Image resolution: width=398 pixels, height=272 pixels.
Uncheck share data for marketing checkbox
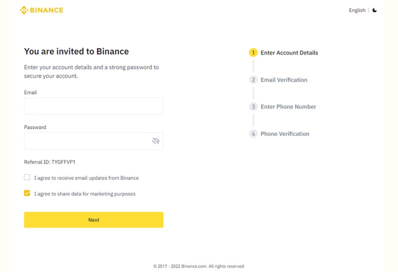click(x=27, y=193)
